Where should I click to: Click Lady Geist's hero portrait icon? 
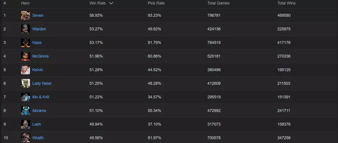[x=25, y=83]
